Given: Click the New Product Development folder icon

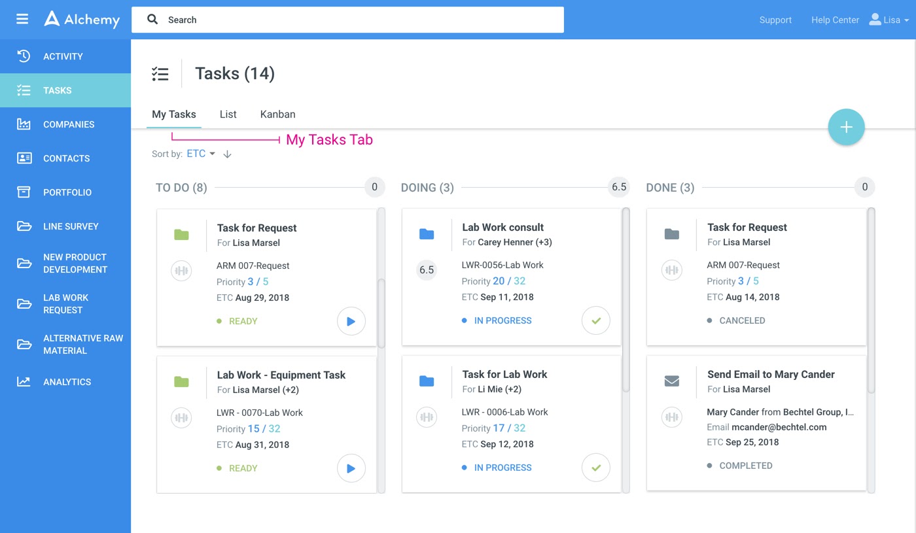Looking at the screenshot, I should 24,263.
